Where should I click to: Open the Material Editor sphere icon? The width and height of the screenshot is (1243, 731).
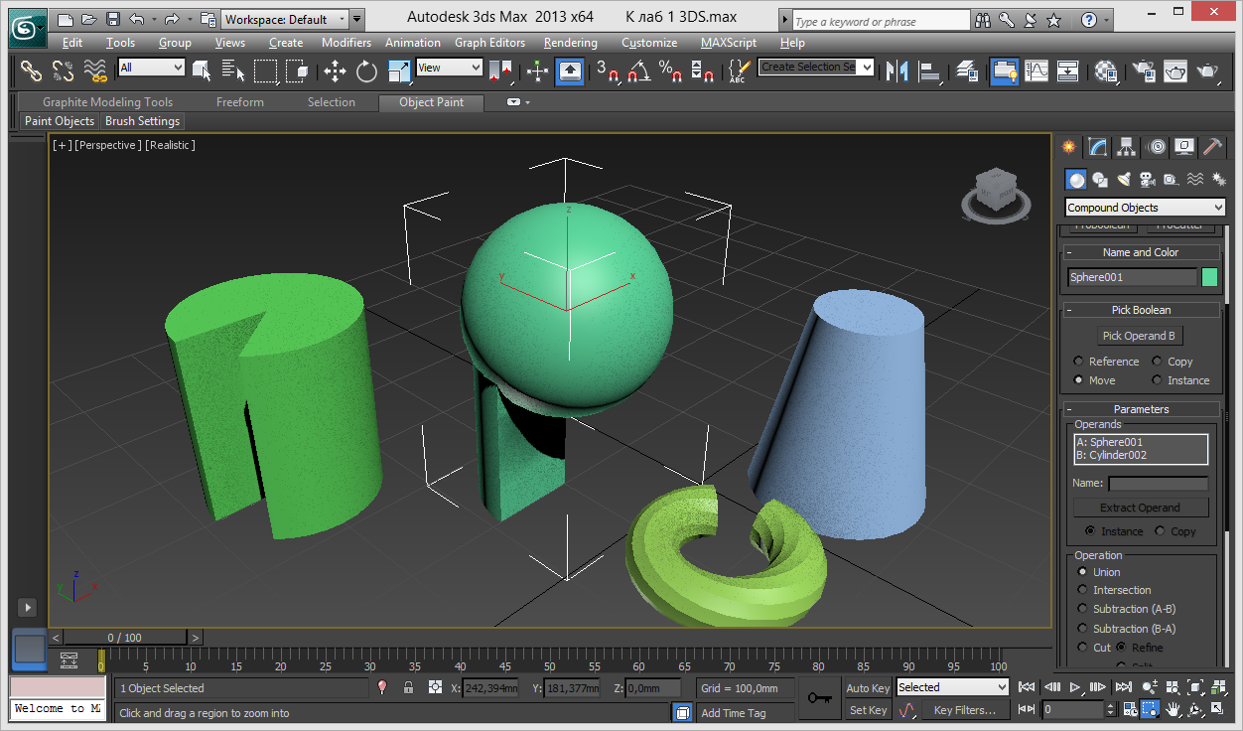pos(1106,71)
